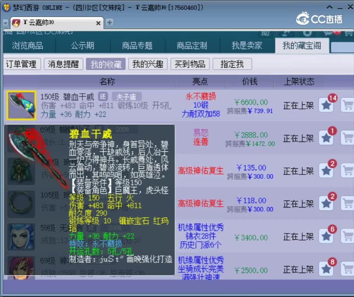Viewport: 354px width, 297px height.
Task: Click price ¥2888.00
Action: tap(251, 135)
